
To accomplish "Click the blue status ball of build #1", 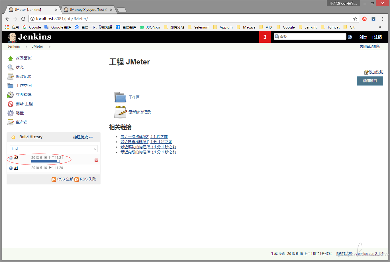I will (x=11, y=168).
